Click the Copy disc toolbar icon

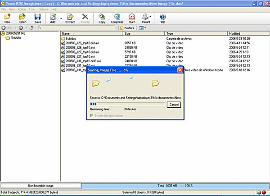tap(102, 18)
